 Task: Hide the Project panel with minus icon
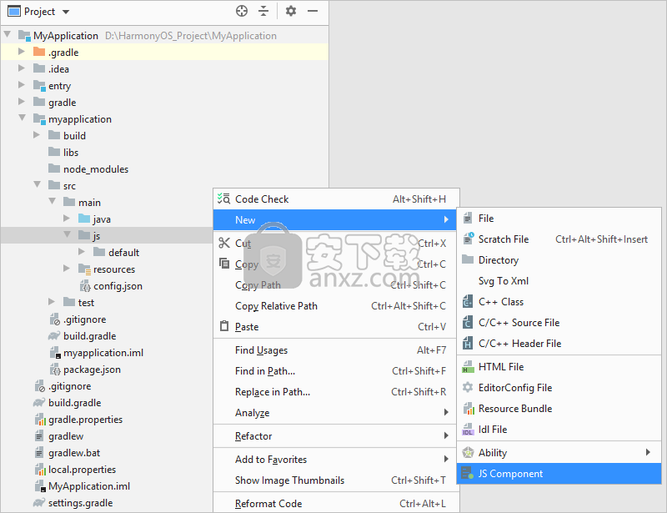(313, 11)
